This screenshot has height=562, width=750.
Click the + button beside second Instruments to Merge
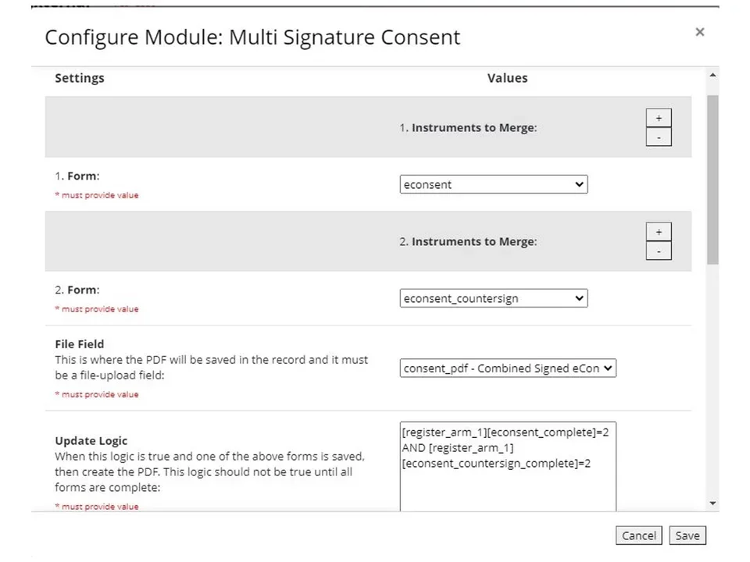(659, 231)
